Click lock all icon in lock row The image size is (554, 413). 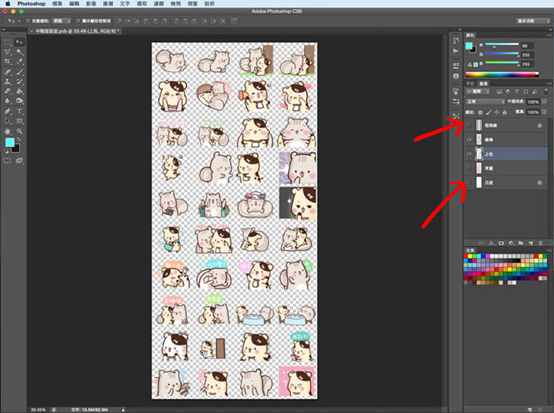coord(505,112)
